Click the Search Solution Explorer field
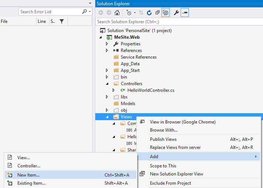 pyautogui.click(x=179, y=22)
